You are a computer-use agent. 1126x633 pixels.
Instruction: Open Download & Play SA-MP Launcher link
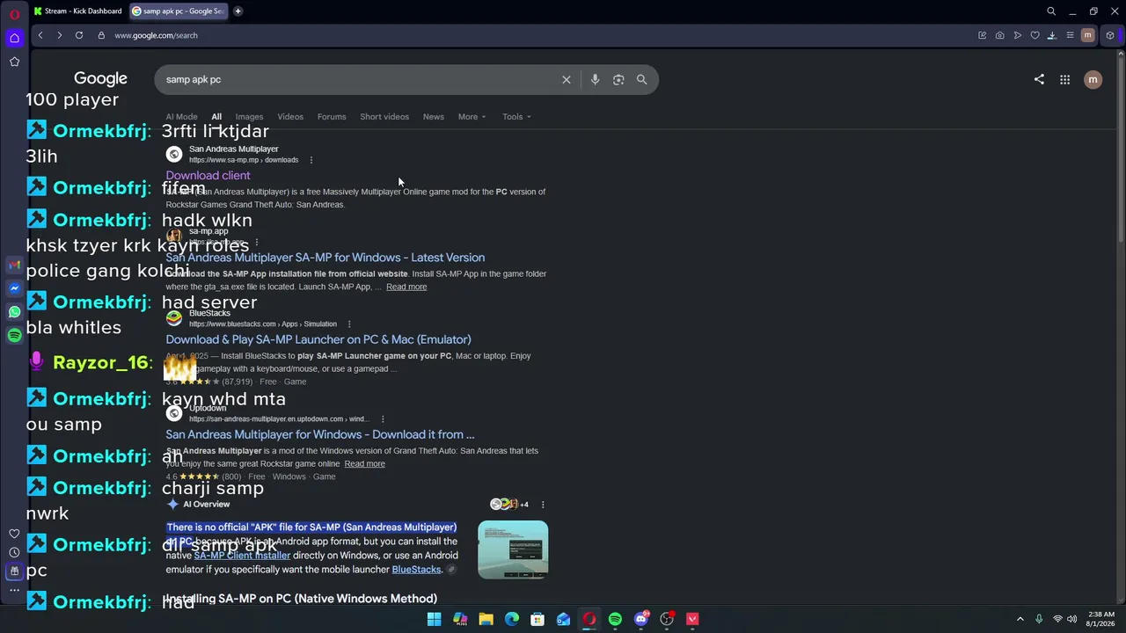[x=318, y=339]
